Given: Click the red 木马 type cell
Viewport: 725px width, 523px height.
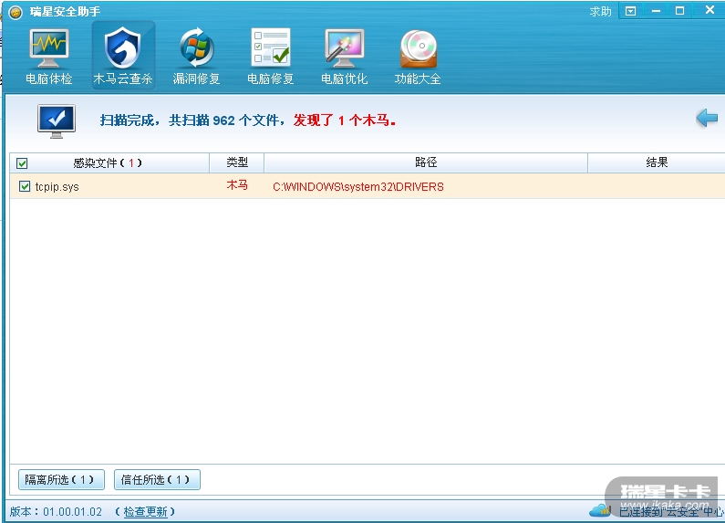Looking at the screenshot, I should pyautogui.click(x=237, y=185).
